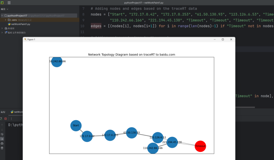Click the 110.242.66.166 graph node

(153, 148)
